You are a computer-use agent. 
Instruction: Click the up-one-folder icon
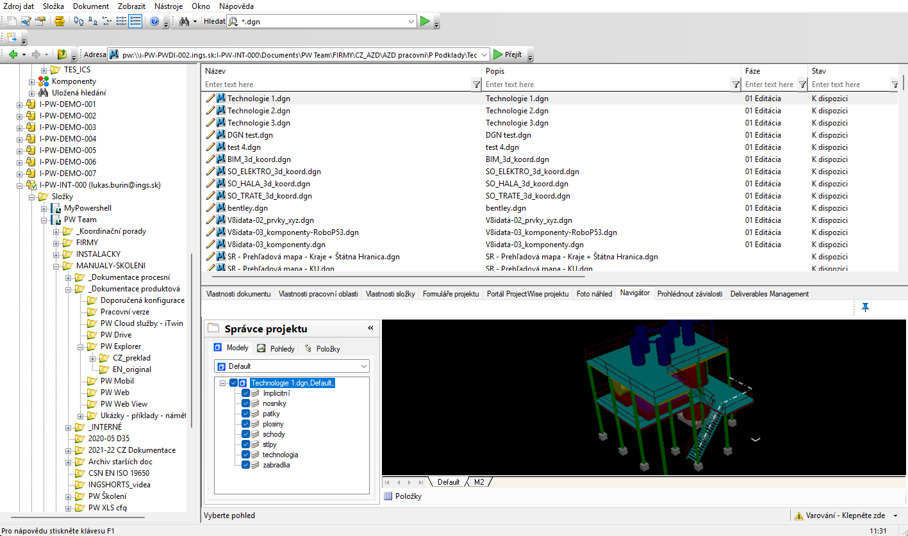tap(62, 54)
